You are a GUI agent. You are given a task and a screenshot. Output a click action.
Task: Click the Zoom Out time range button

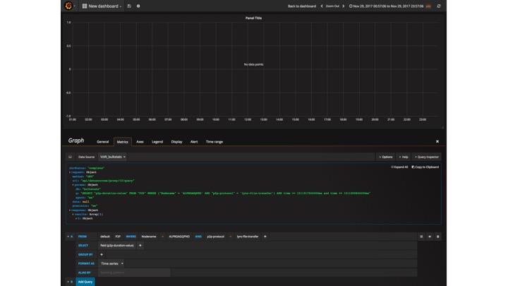click(x=332, y=6)
